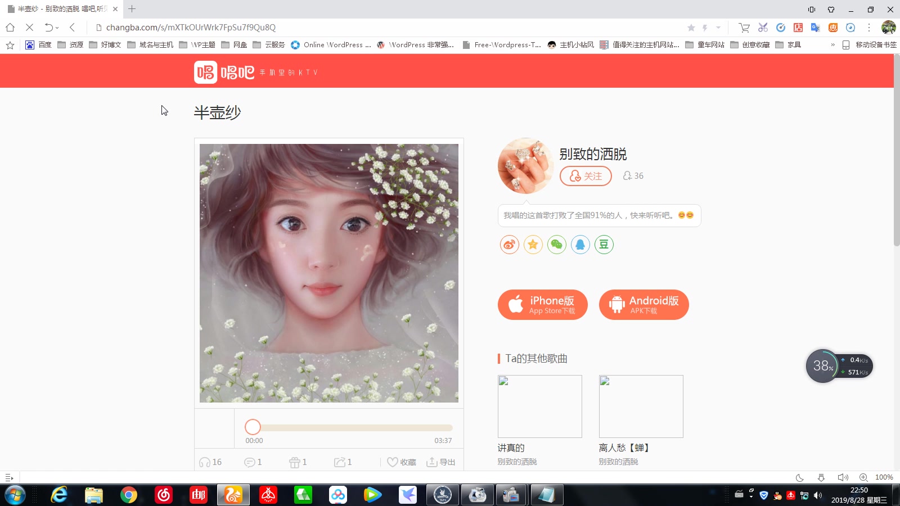Open 好博文 bookmark folder
This screenshot has height=506, width=900.
pyautogui.click(x=105, y=44)
